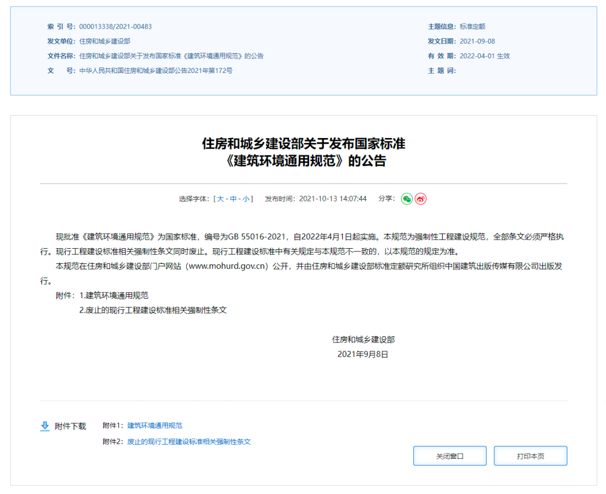This screenshot has height=494, width=606.
Task: Click the publish time 2021-10-13 14:07:44
Action: 332,199
